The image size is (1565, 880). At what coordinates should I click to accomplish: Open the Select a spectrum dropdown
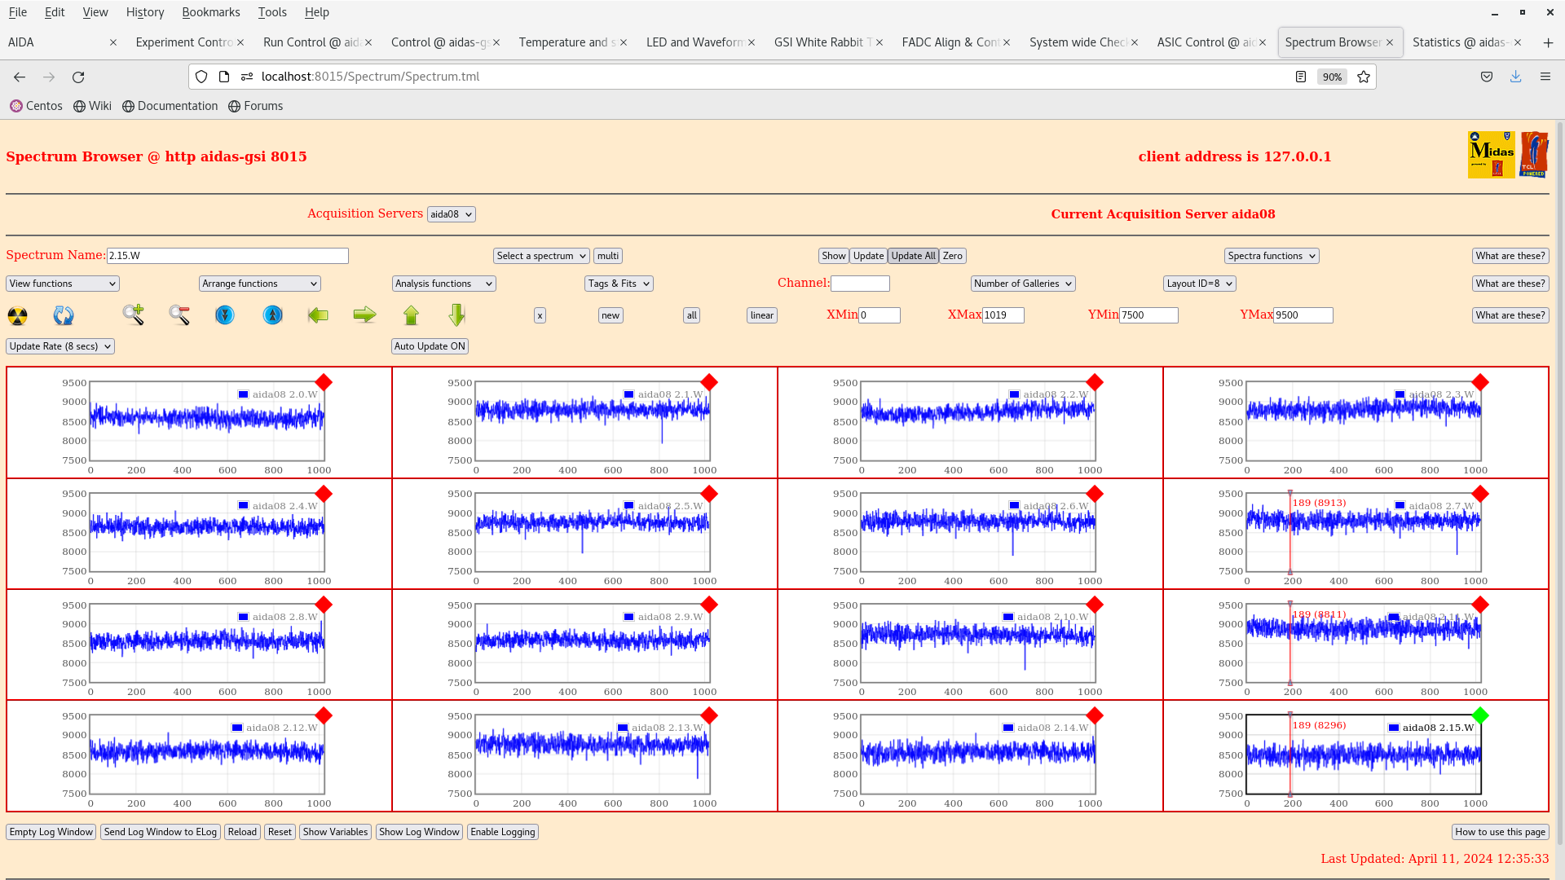[x=541, y=256]
